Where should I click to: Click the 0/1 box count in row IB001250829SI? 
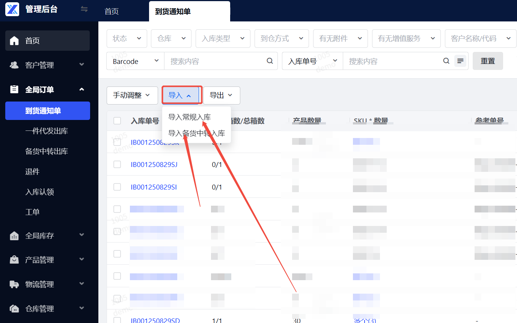point(217,187)
